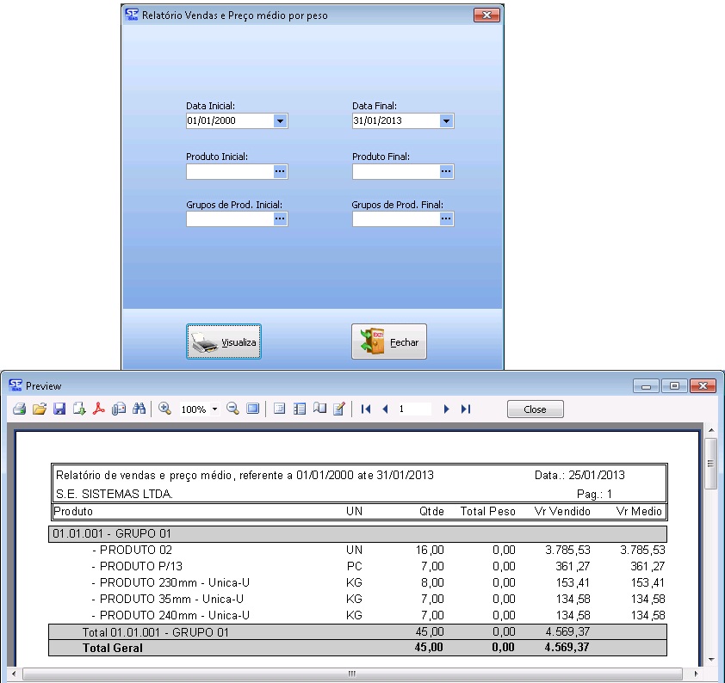Click the Visualiza button
This screenshot has height=683, width=725.
point(223,341)
